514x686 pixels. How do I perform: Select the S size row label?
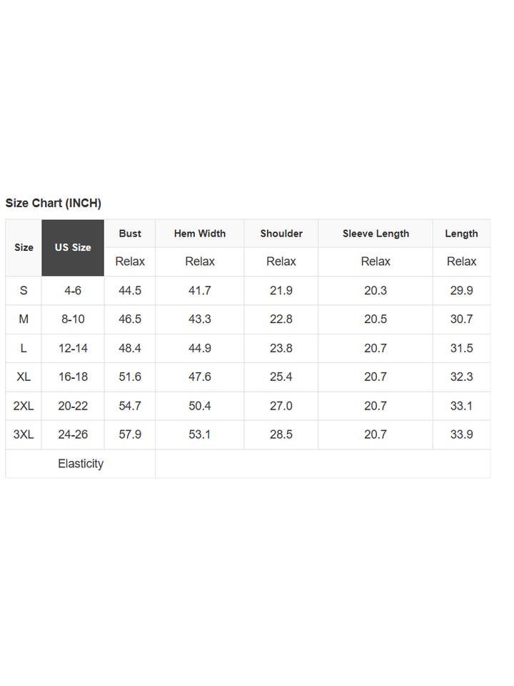click(x=24, y=291)
